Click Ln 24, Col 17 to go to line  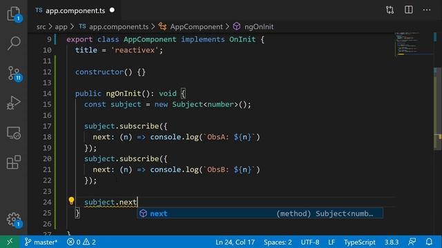point(235,242)
